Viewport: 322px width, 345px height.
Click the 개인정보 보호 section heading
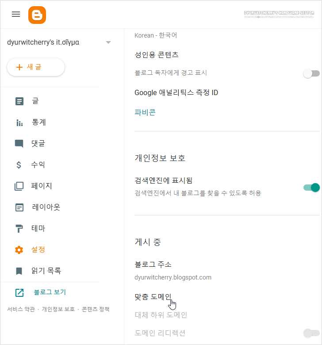point(160,158)
